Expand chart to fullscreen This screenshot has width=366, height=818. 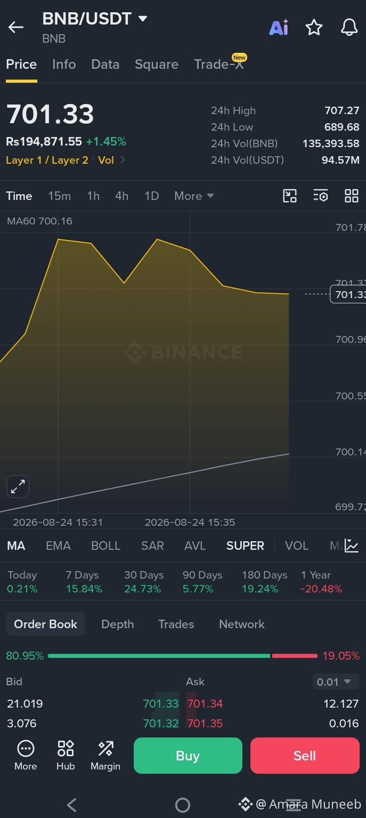[x=18, y=486]
